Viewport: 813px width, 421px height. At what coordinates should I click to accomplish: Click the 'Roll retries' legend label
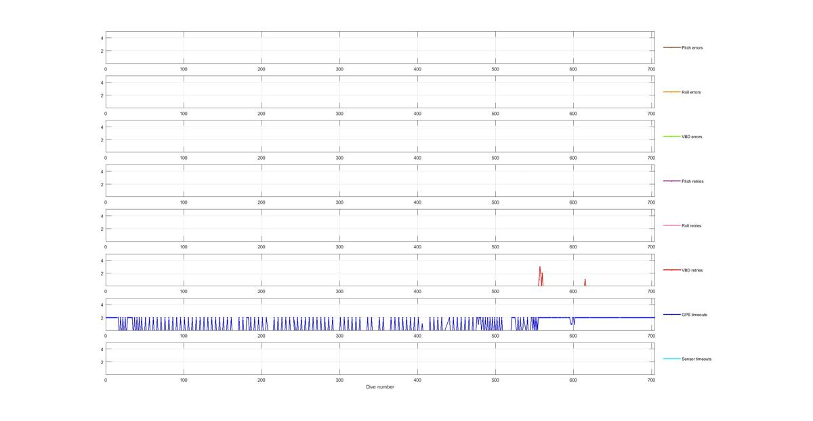pyautogui.click(x=692, y=225)
